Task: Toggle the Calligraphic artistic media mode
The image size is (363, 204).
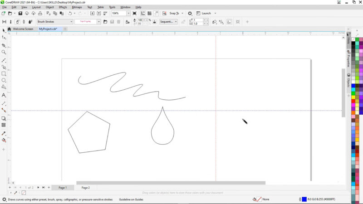Action: click(24, 22)
